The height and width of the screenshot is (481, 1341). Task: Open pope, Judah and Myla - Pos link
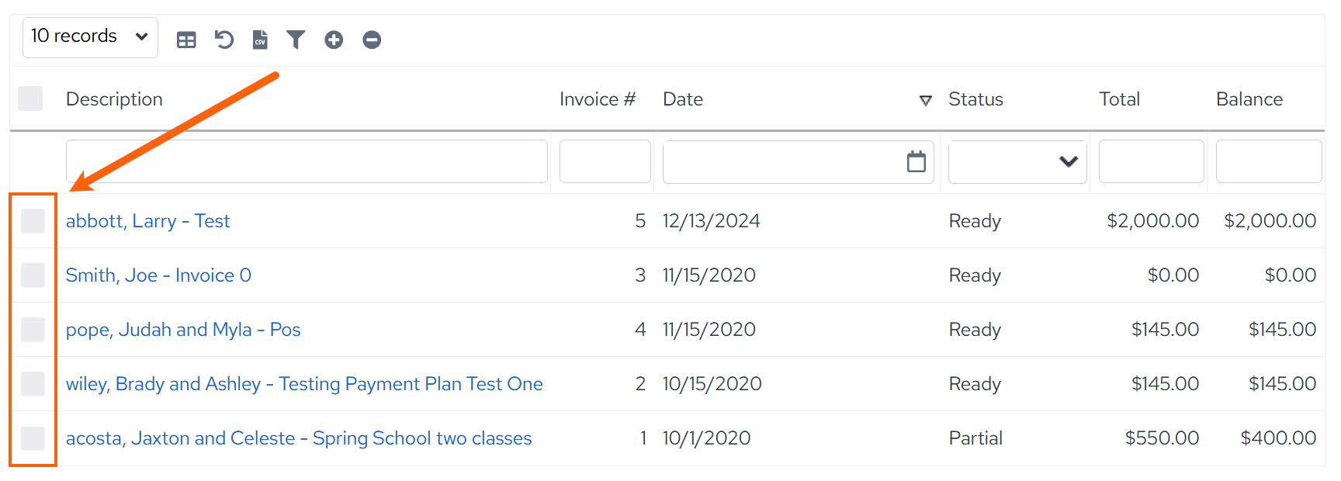[x=183, y=330]
